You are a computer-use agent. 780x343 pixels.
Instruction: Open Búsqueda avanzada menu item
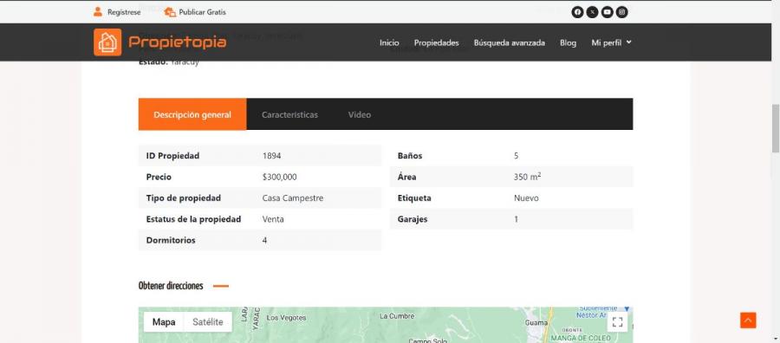(x=509, y=42)
